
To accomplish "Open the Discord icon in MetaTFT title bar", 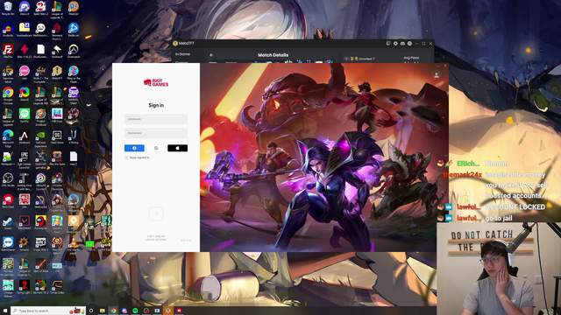I will [402, 43].
